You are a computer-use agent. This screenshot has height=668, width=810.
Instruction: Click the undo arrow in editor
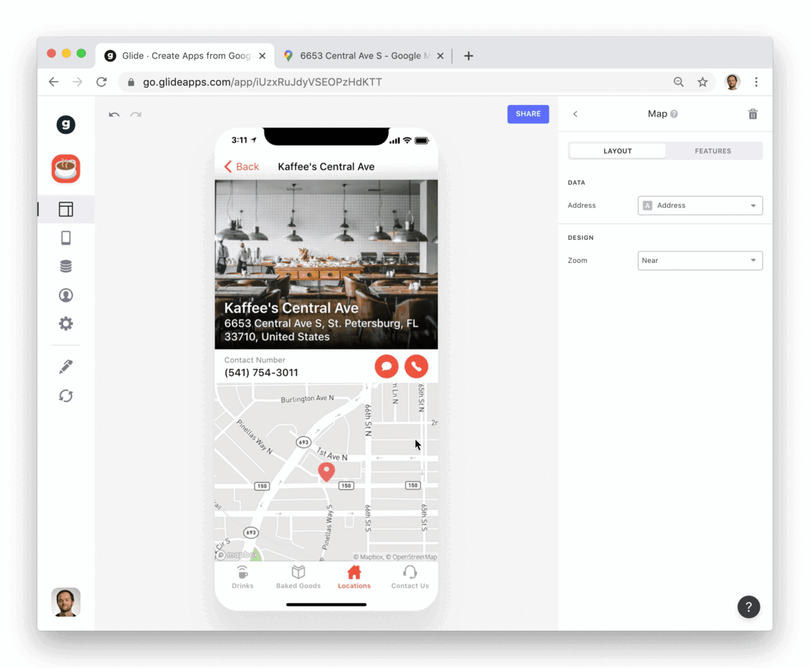click(114, 115)
